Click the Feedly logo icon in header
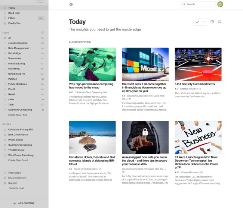 71,4
